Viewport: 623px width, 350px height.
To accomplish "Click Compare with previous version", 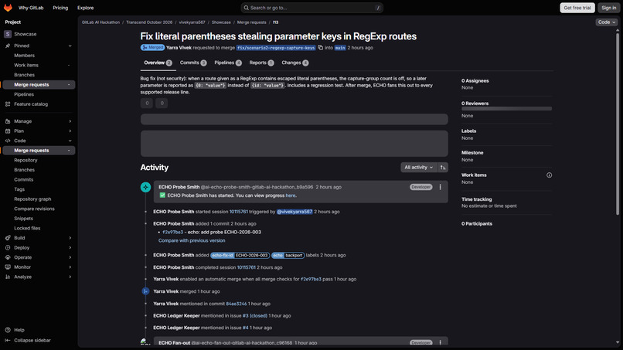I will pyautogui.click(x=192, y=241).
